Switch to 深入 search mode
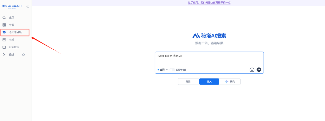 click(209, 82)
